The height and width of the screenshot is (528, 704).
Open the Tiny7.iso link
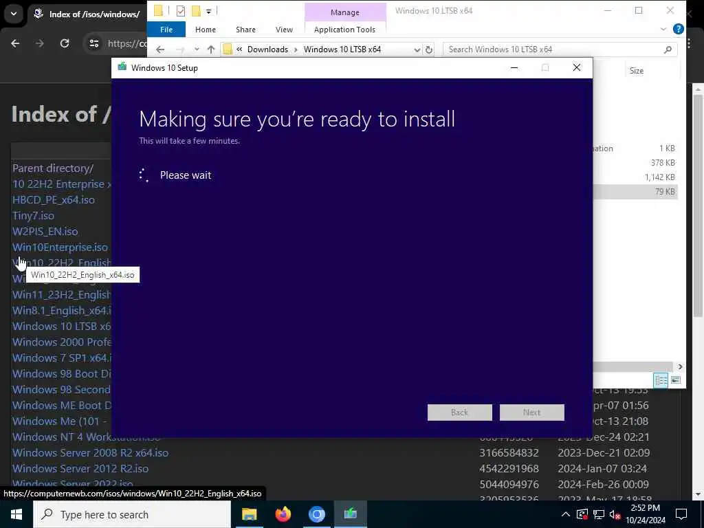[33, 215]
